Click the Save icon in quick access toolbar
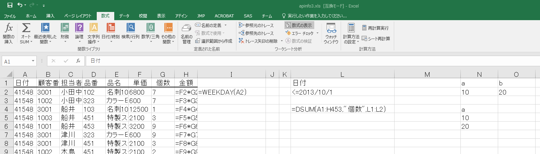 pos(10,5)
